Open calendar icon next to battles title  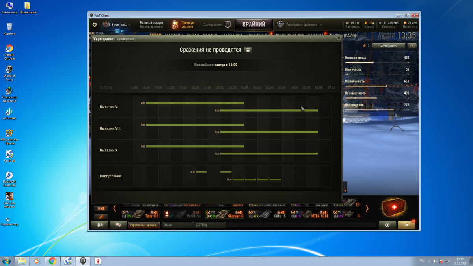(248, 50)
